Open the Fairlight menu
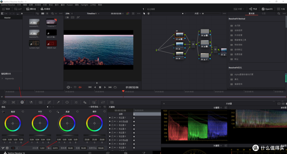 [x=85, y=5]
